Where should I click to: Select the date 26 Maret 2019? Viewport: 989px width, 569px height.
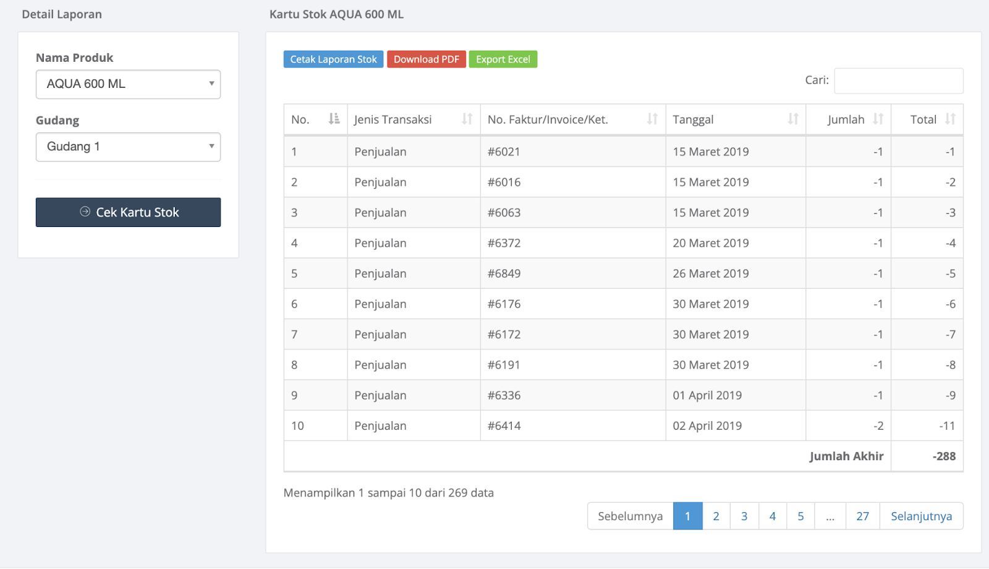coord(711,273)
